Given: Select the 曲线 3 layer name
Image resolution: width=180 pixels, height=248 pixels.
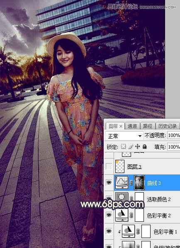Looking at the screenshot, I should pyautogui.click(x=154, y=183).
